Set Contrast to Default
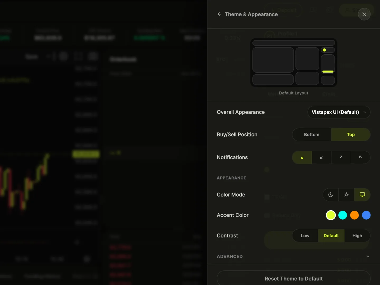This screenshot has width=380, height=285. point(331,236)
